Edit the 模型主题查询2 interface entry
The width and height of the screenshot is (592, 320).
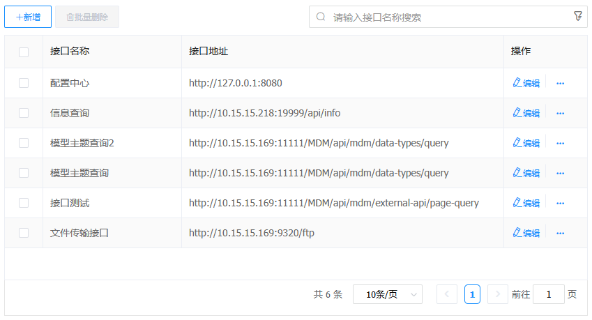[x=526, y=143]
